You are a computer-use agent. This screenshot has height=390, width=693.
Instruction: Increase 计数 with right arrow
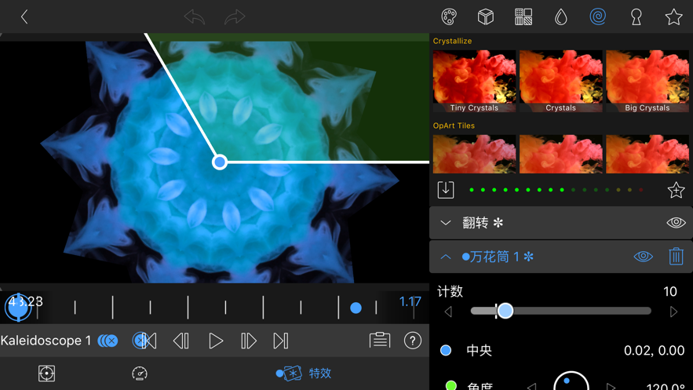point(673,312)
